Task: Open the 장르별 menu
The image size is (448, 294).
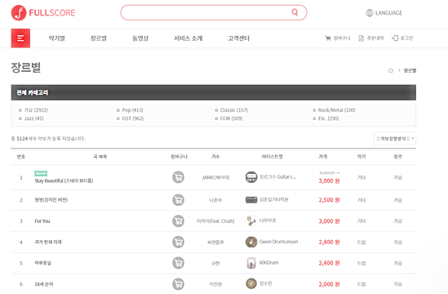Action: (99, 38)
